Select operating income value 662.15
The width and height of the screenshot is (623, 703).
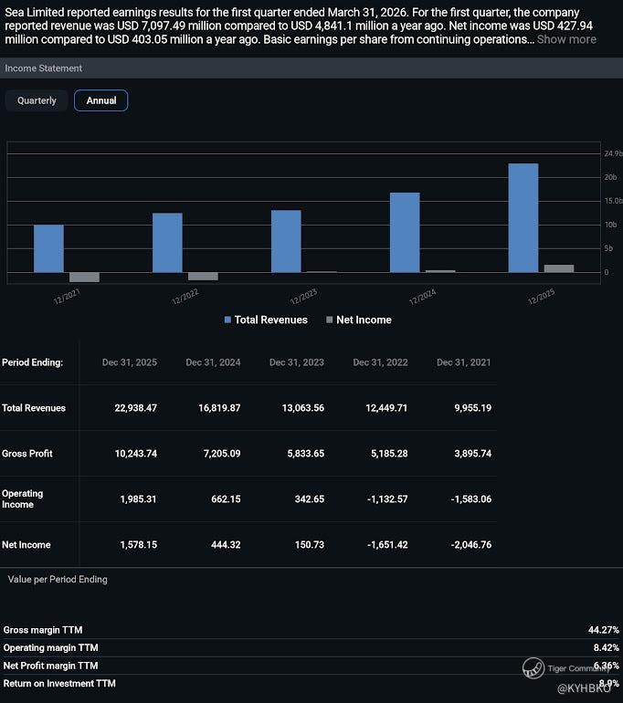[x=226, y=499]
